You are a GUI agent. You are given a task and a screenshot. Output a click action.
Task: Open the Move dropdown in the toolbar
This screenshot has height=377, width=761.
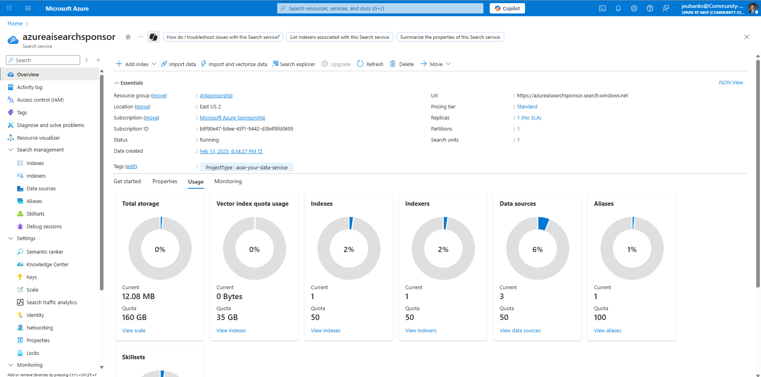435,64
